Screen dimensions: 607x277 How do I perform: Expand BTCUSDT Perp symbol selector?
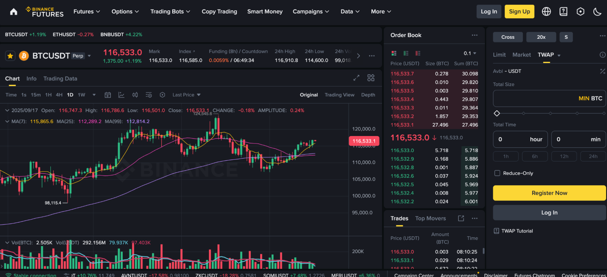89,56
